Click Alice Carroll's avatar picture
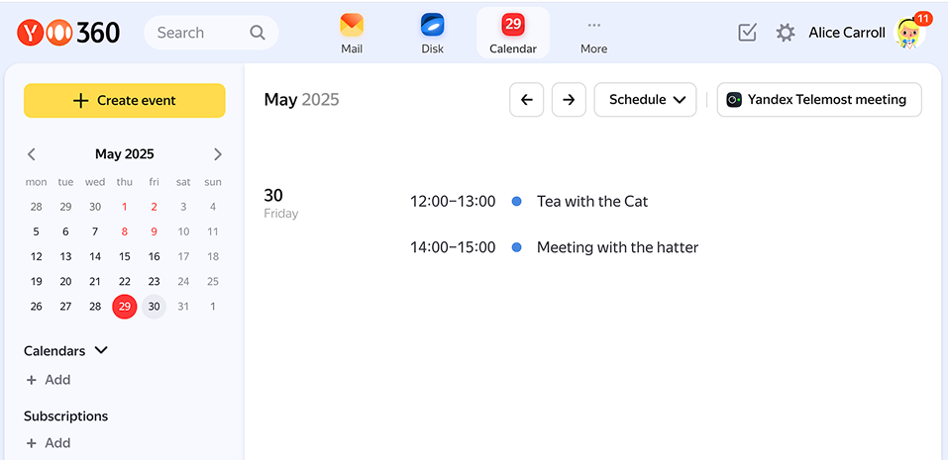 (909, 34)
